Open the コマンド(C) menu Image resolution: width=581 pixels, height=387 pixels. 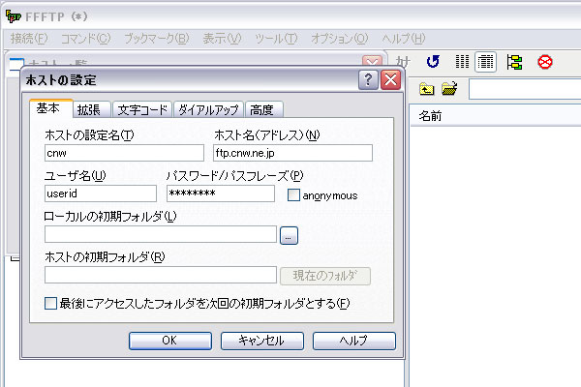(85, 38)
